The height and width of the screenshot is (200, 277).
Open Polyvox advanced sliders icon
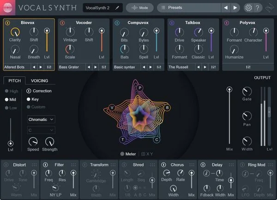coord(248,67)
